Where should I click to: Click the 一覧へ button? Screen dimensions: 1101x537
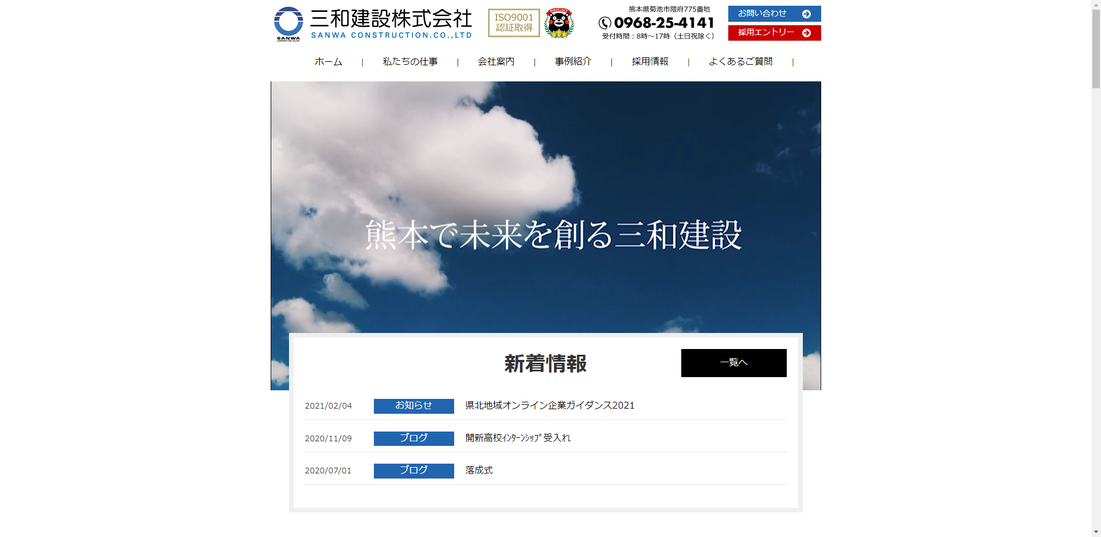point(733,362)
